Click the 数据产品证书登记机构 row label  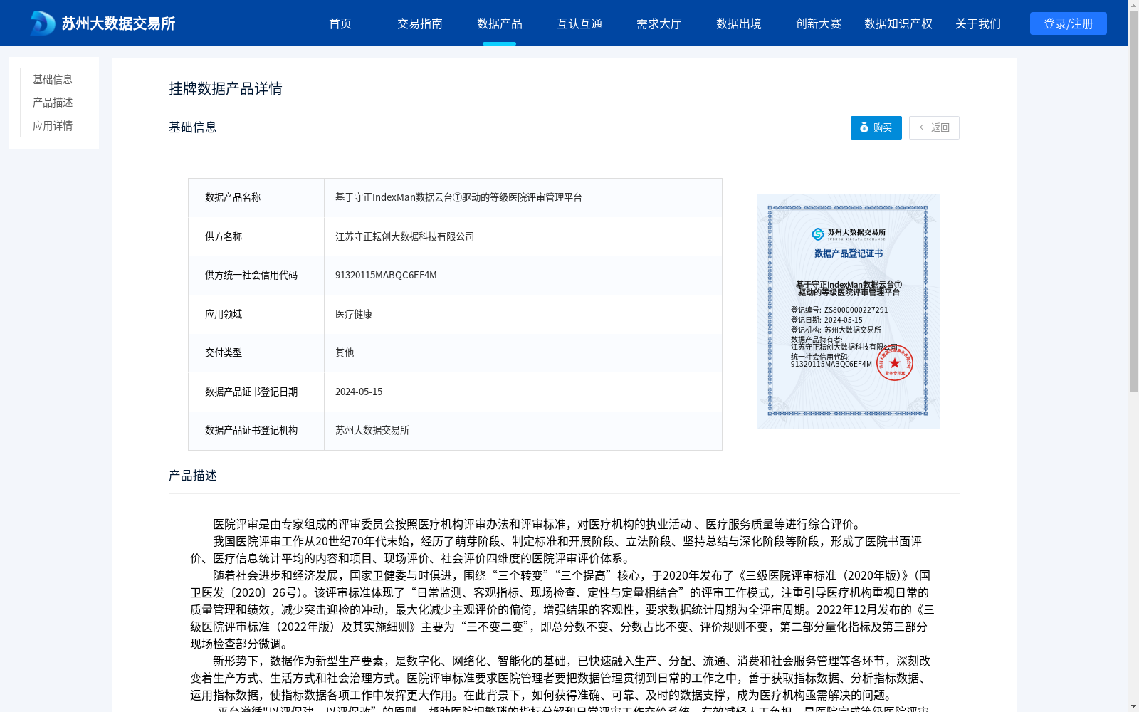251,430
